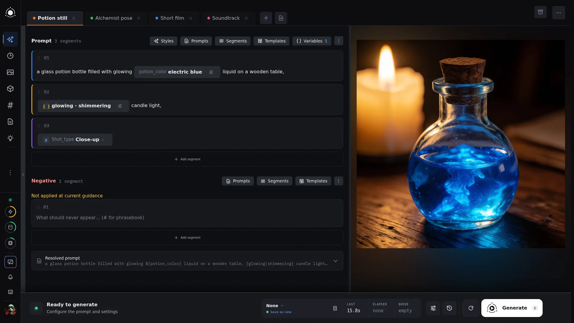
Task: Open the document icon in sidebar
Action: [x=10, y=122]
